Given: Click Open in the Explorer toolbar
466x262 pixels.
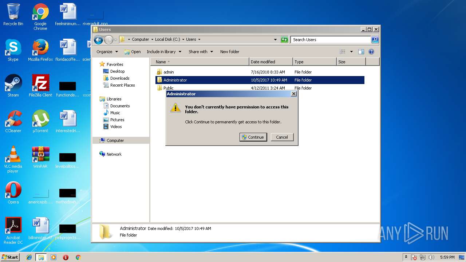Looking at the screenshot, I should (x=133, y=52).
